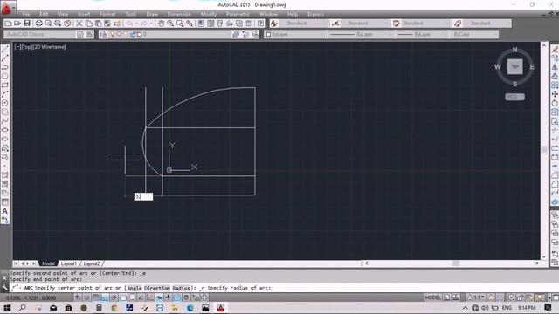Click the Help question mark icon
This screenshot has width=559, height=314.
pyautogui.click(x=260, y=24)
